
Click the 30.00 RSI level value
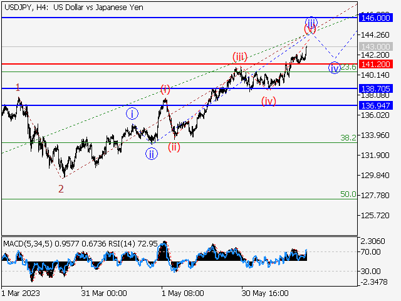(370, 271)
